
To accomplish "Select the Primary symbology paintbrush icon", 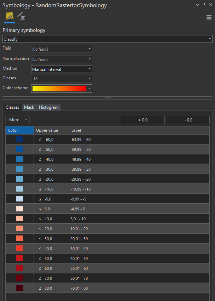I will point(9,16).
